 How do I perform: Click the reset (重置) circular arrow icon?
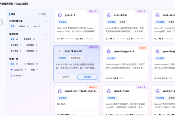pos(40,14)
